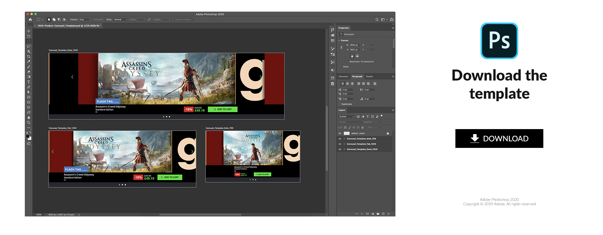Select the Lasso tool

(29, 46)
